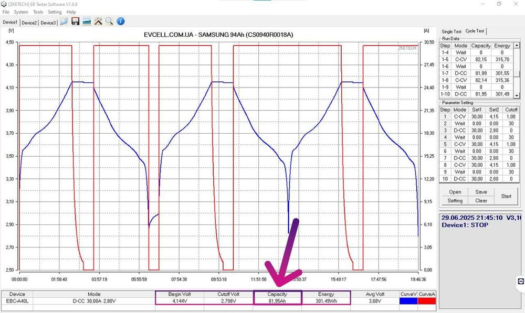Click the 82,15 capacity value in Run Data
525x313 pixels.
tap(481, 60)
